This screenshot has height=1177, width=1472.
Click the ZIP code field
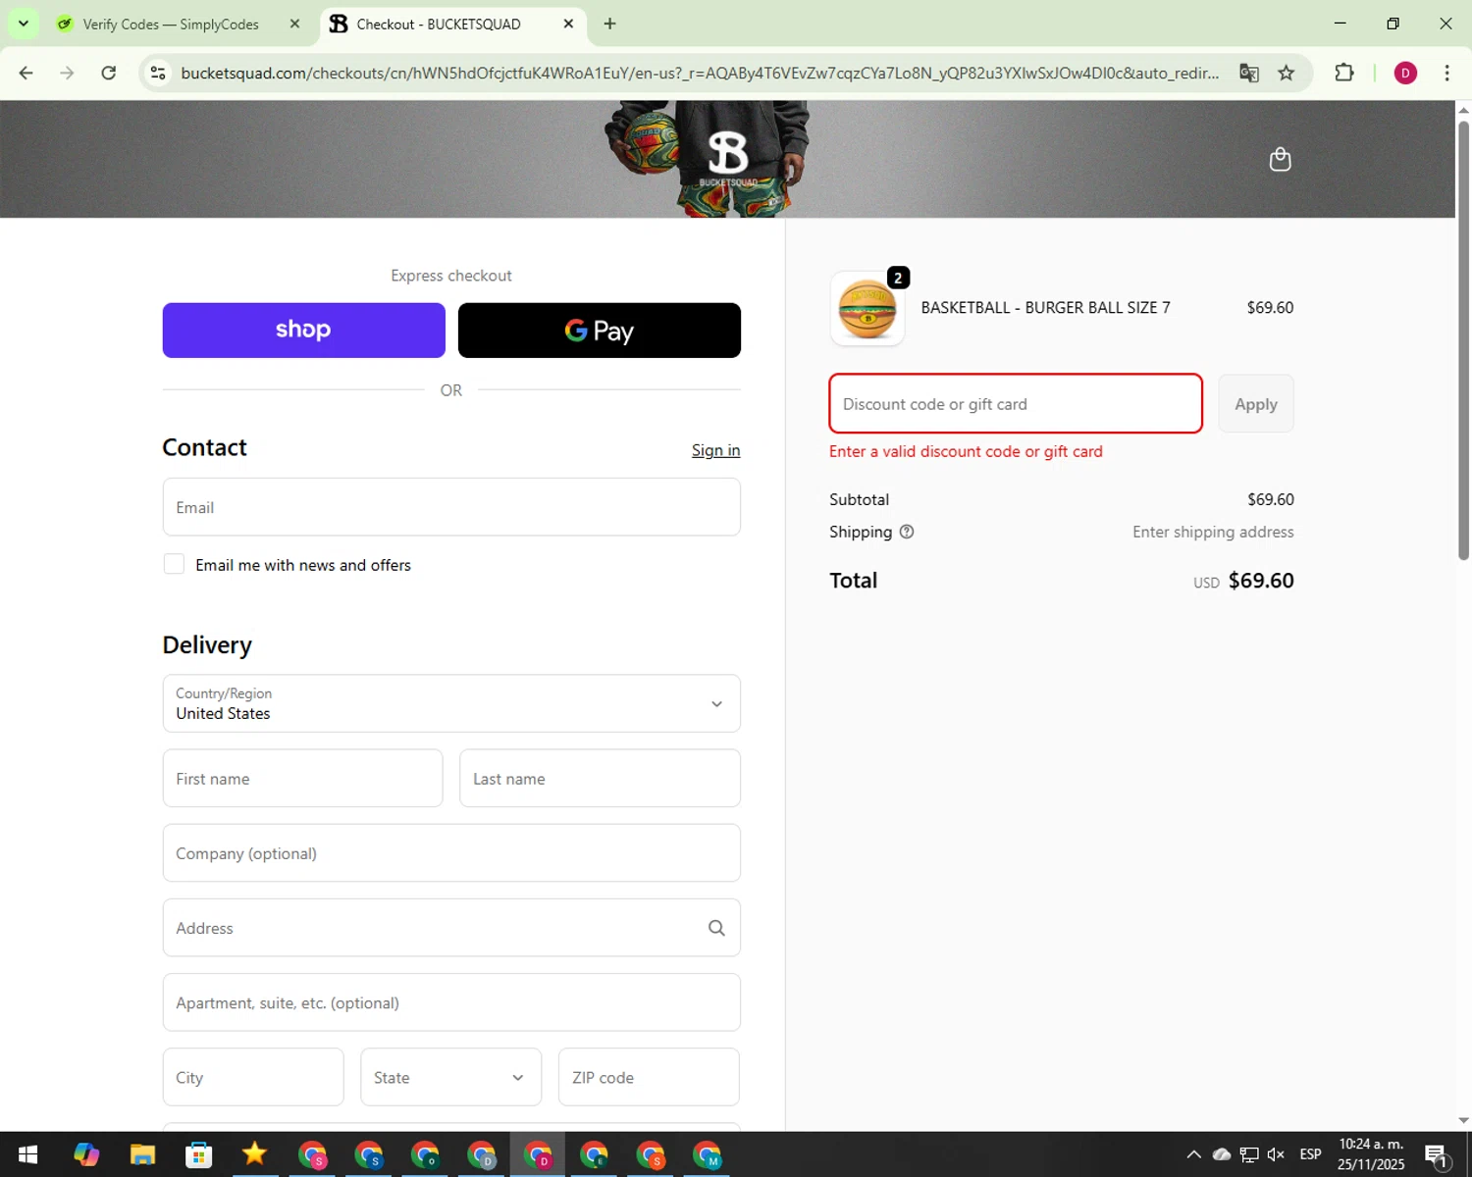[649, 1077]
